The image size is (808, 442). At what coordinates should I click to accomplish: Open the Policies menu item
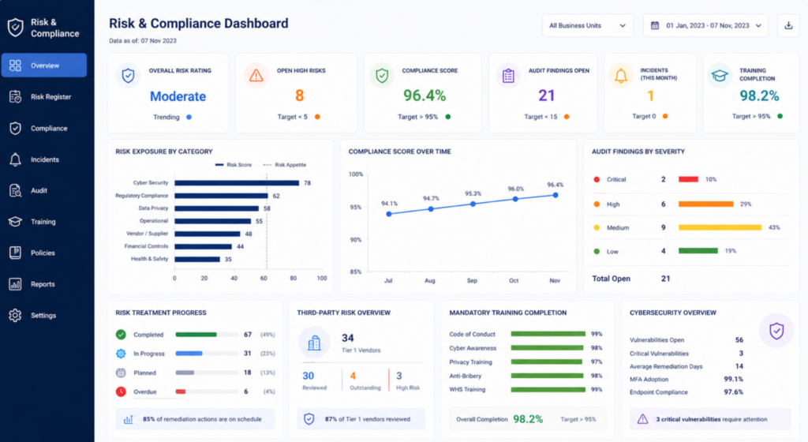44,253
